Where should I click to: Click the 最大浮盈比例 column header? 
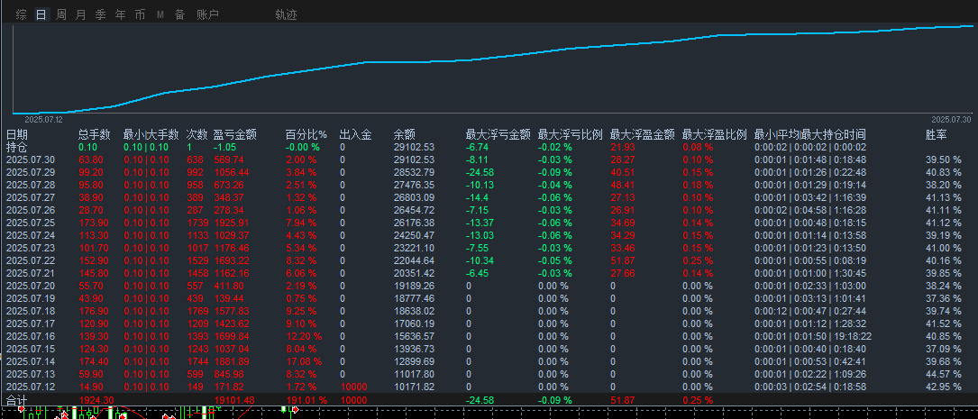tap(715, 134)
